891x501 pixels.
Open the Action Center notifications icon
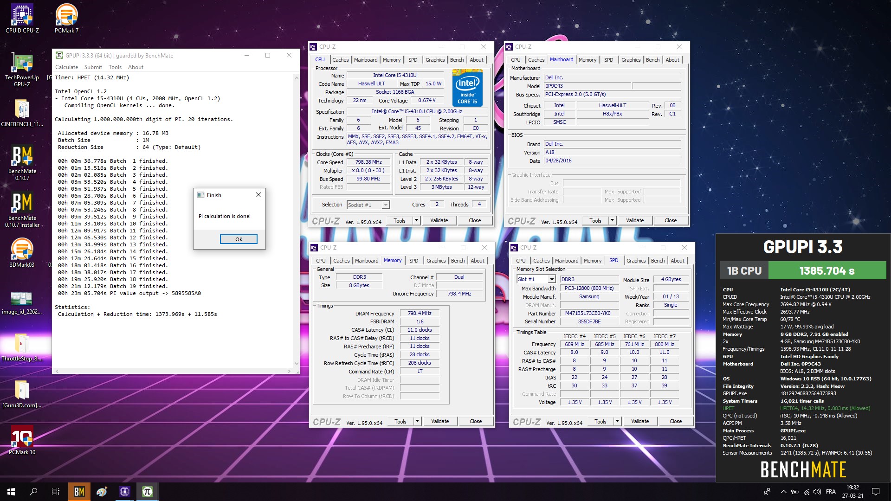tap(876, 492)
